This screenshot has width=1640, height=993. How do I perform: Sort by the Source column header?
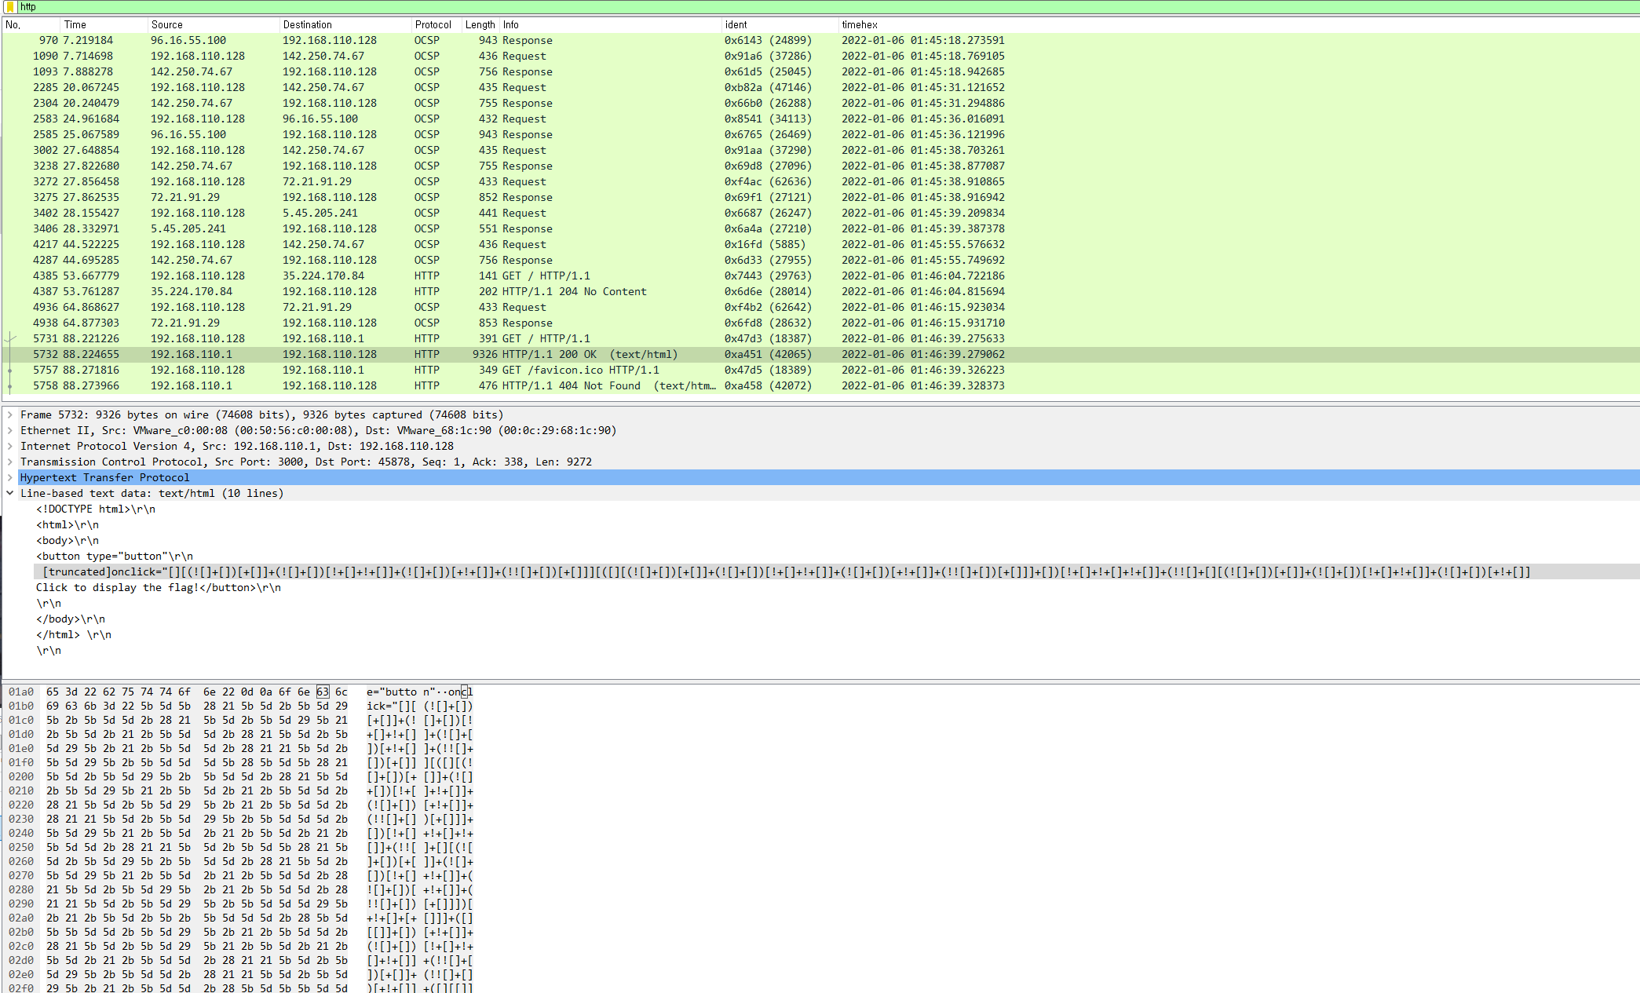166,24
